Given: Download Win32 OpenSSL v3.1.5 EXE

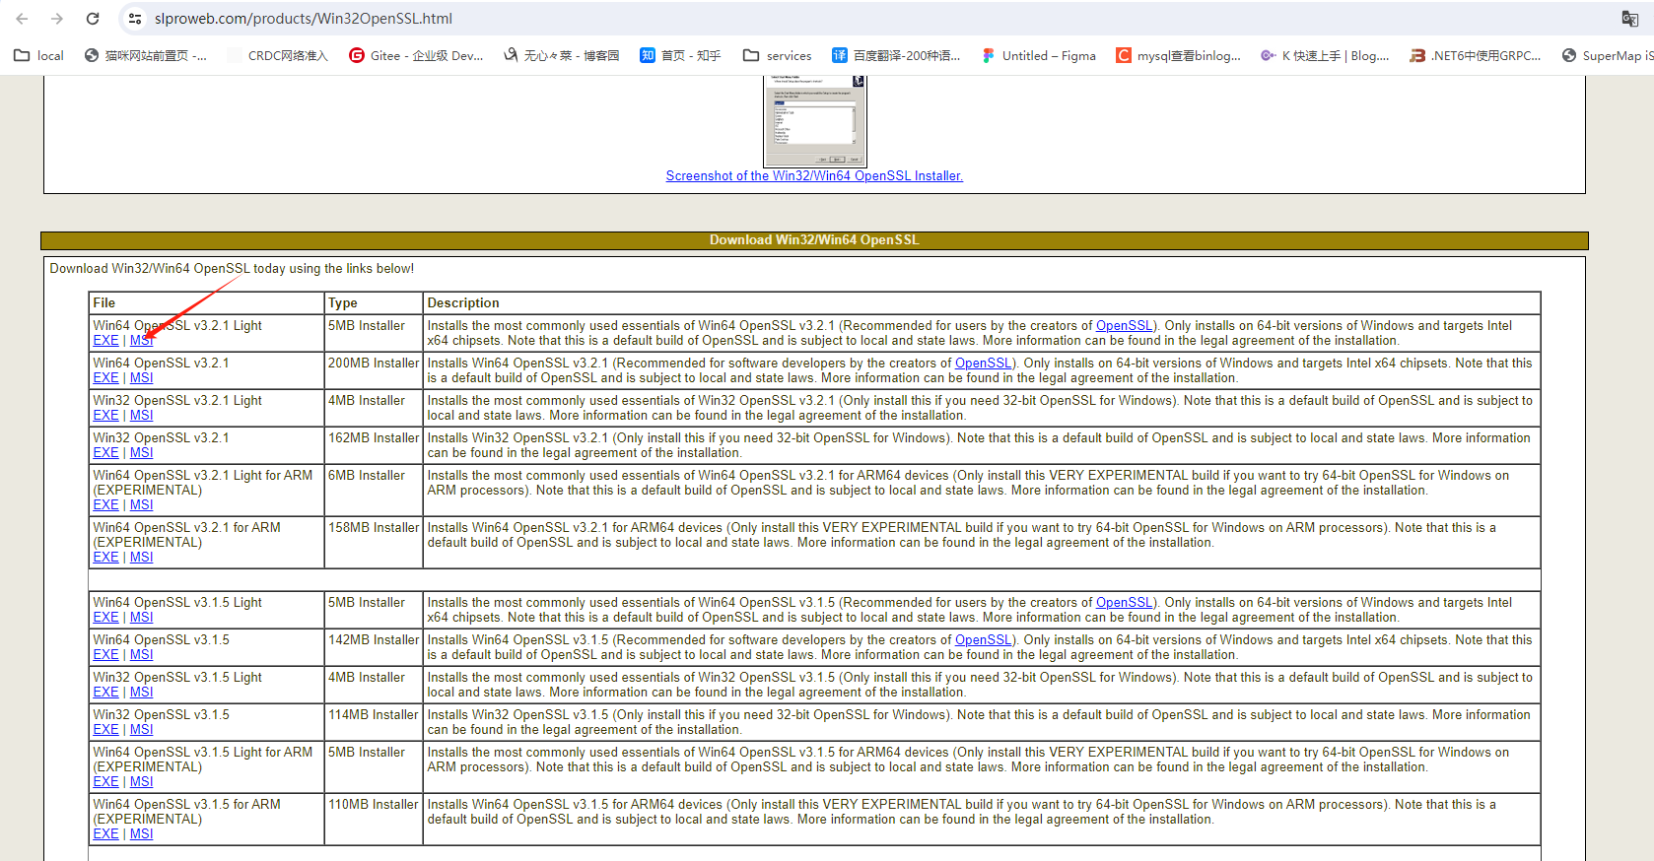Looking at the screenshot, I should click(105, 730).
